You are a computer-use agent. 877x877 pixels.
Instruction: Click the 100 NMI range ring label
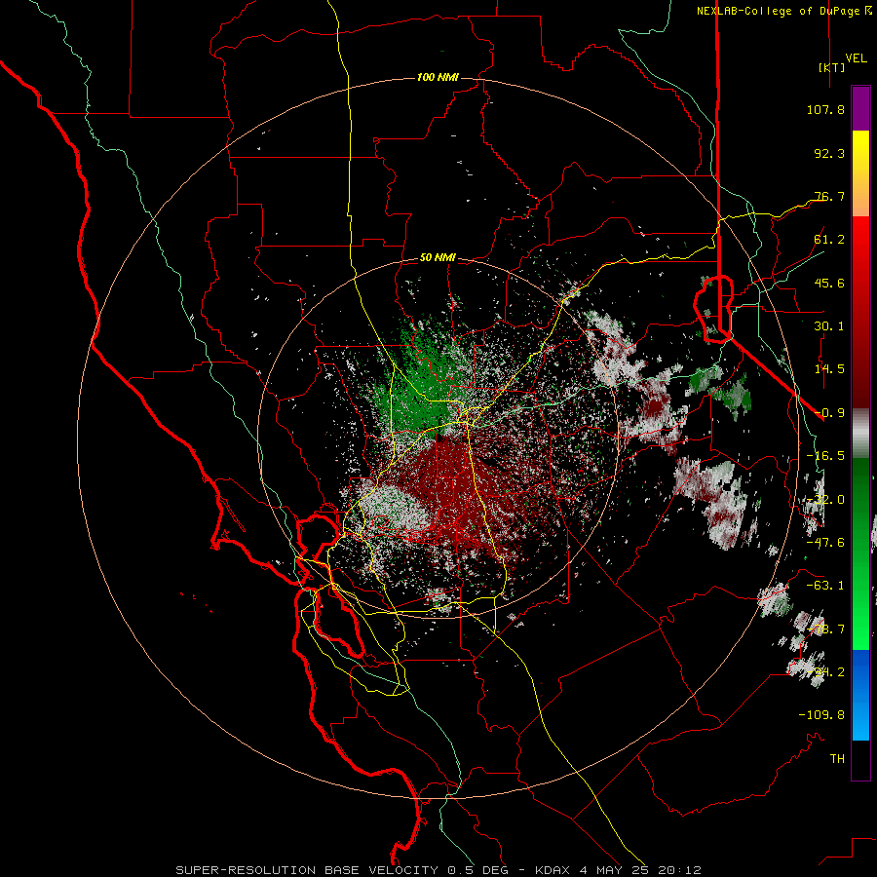point(438,77)
